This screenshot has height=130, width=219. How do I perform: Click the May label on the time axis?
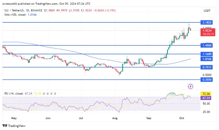(14, 118)
